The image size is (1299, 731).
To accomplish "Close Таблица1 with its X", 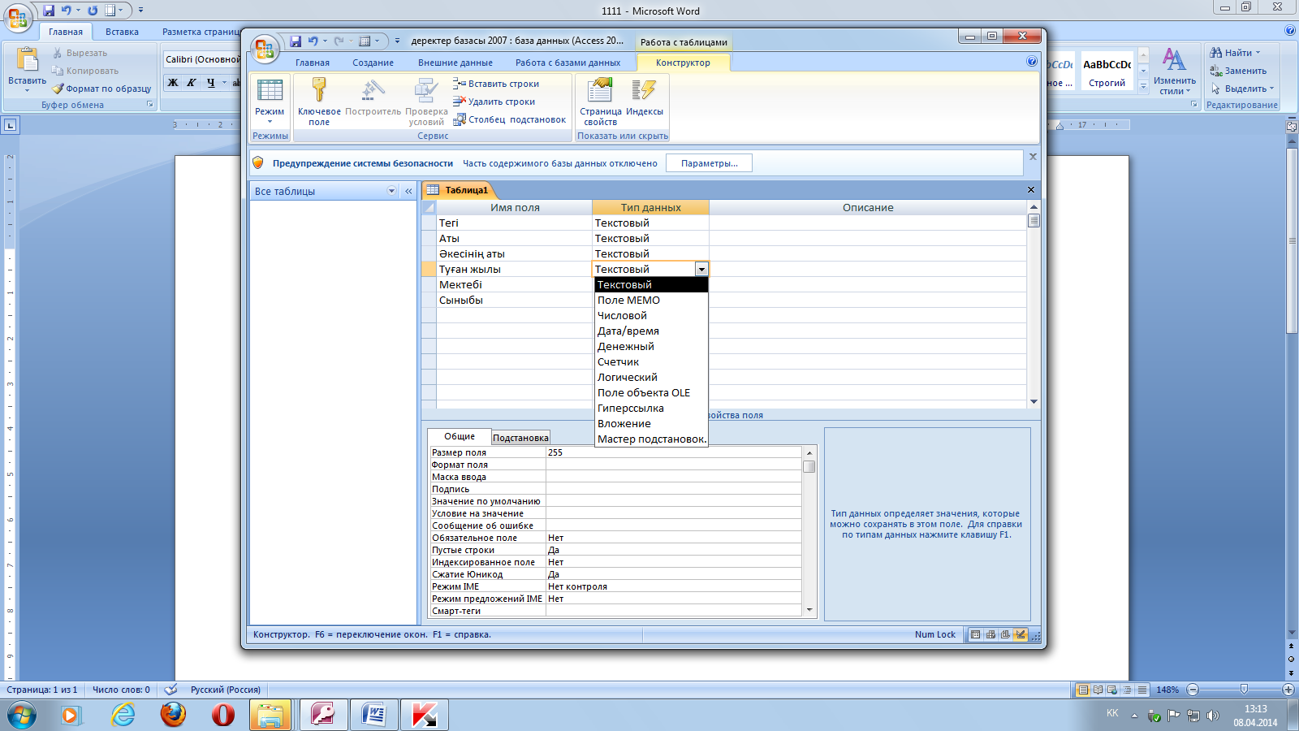I will [x=1031, y=190].
